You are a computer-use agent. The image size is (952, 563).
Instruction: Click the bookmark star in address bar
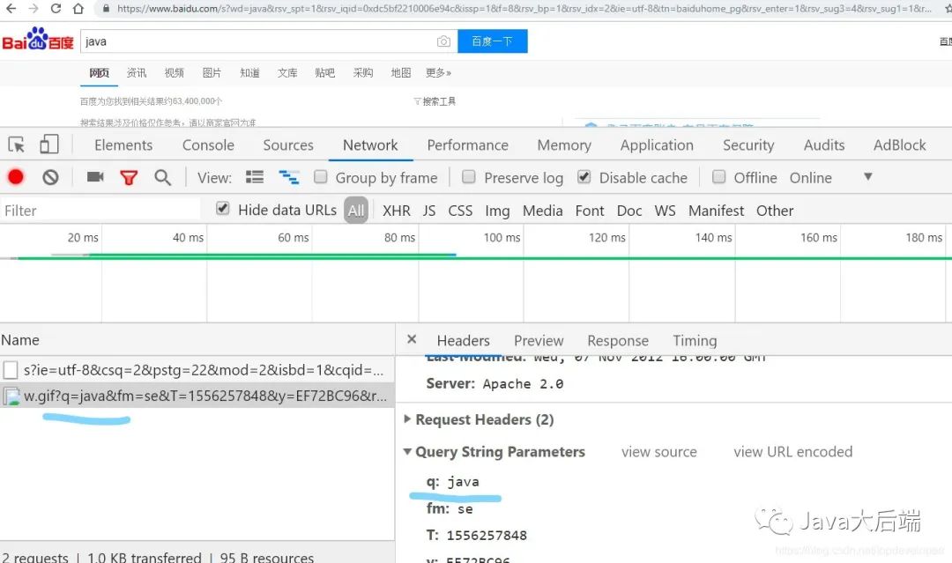[947, 9]
